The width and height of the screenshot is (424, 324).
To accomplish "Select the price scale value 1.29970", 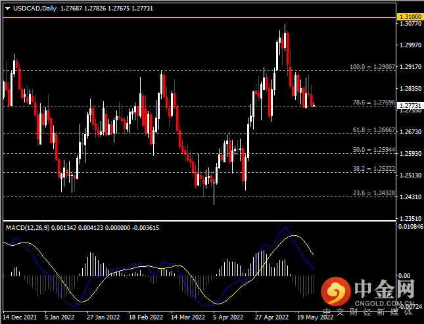I will pyautogui.click(x=410, y=45).
